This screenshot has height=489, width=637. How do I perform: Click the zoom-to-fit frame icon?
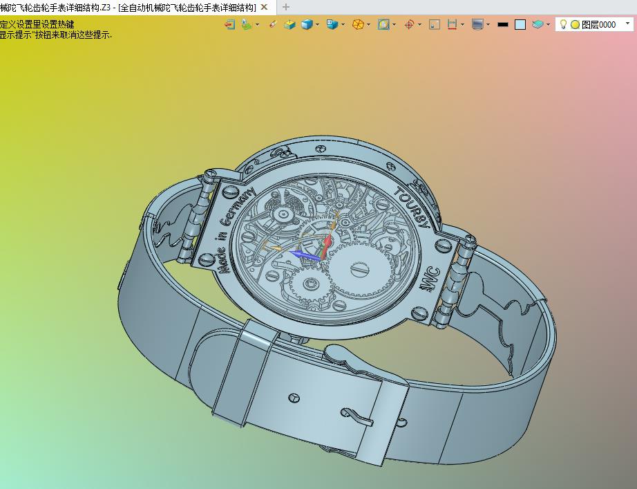pos(383,25)
